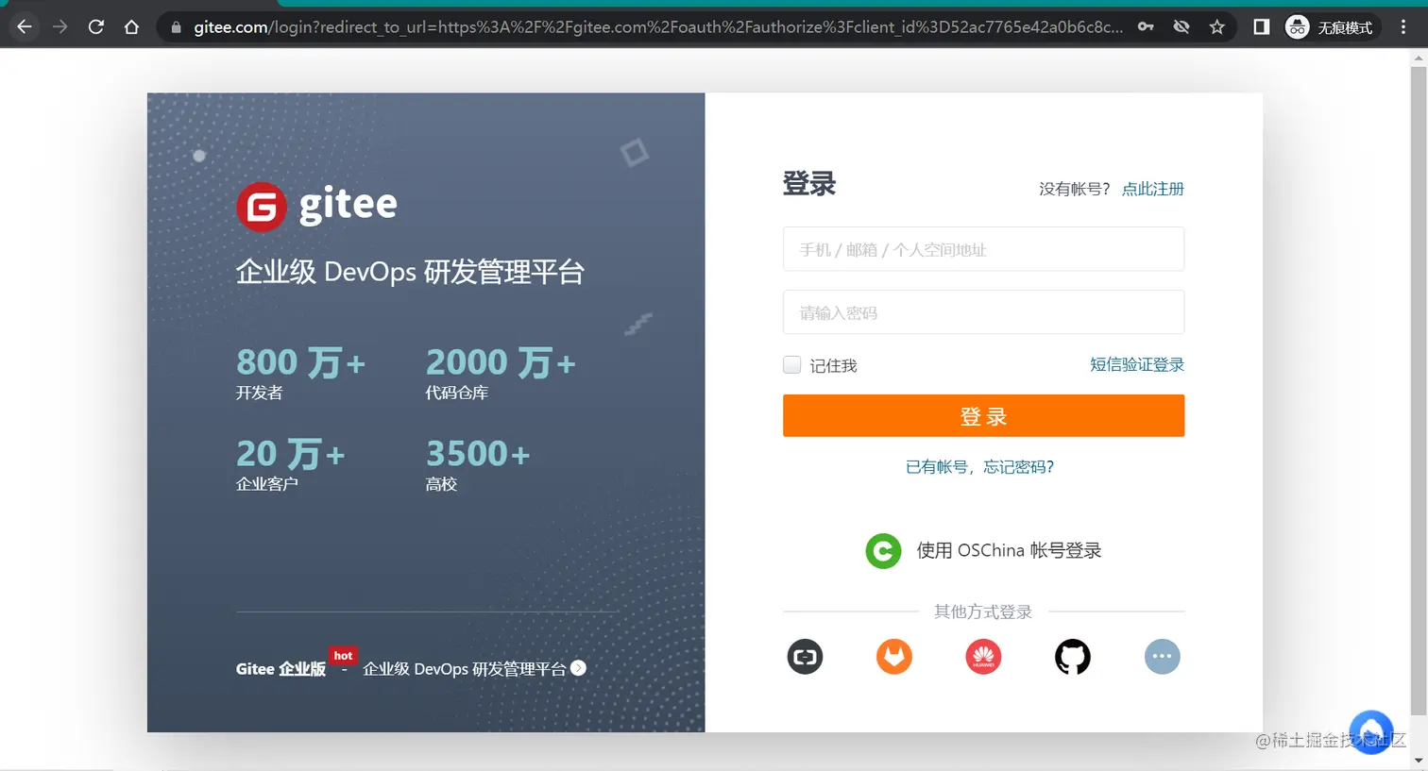Switch to 短信验证登录

(1137, 365)
